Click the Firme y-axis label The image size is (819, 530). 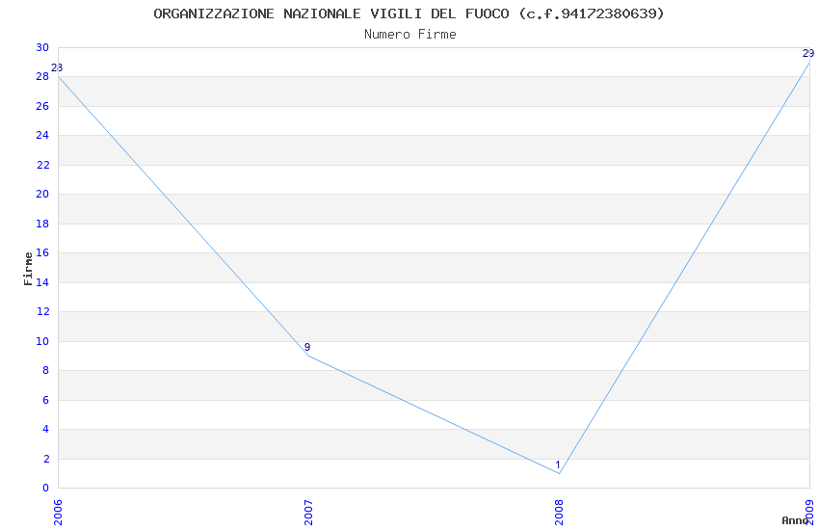tap(28, 269)
